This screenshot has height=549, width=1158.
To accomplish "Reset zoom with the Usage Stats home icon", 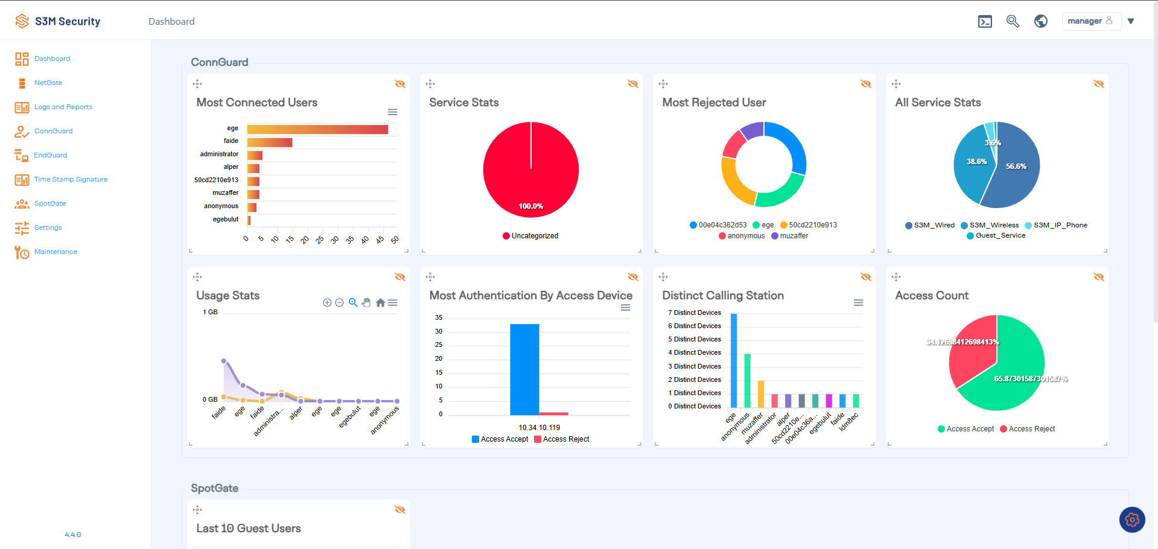I will [380, 303].
